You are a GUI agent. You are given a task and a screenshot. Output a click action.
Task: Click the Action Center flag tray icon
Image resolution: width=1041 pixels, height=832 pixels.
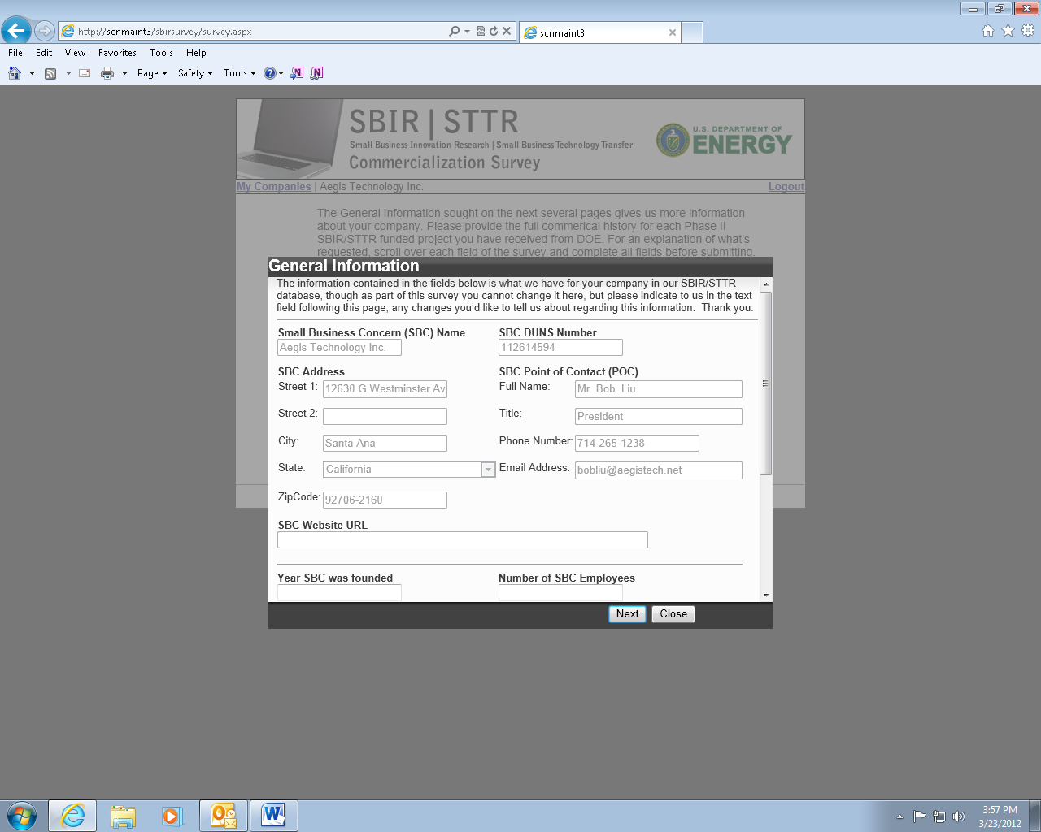920,817
